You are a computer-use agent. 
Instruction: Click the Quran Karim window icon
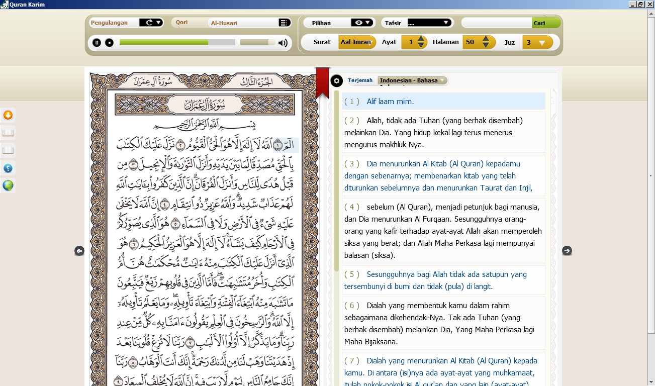click(5, 5)
